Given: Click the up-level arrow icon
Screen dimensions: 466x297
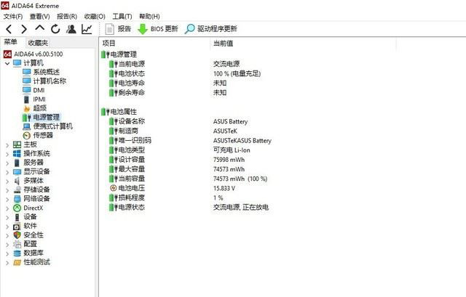Looking at the screenshot, I should 40,29.
